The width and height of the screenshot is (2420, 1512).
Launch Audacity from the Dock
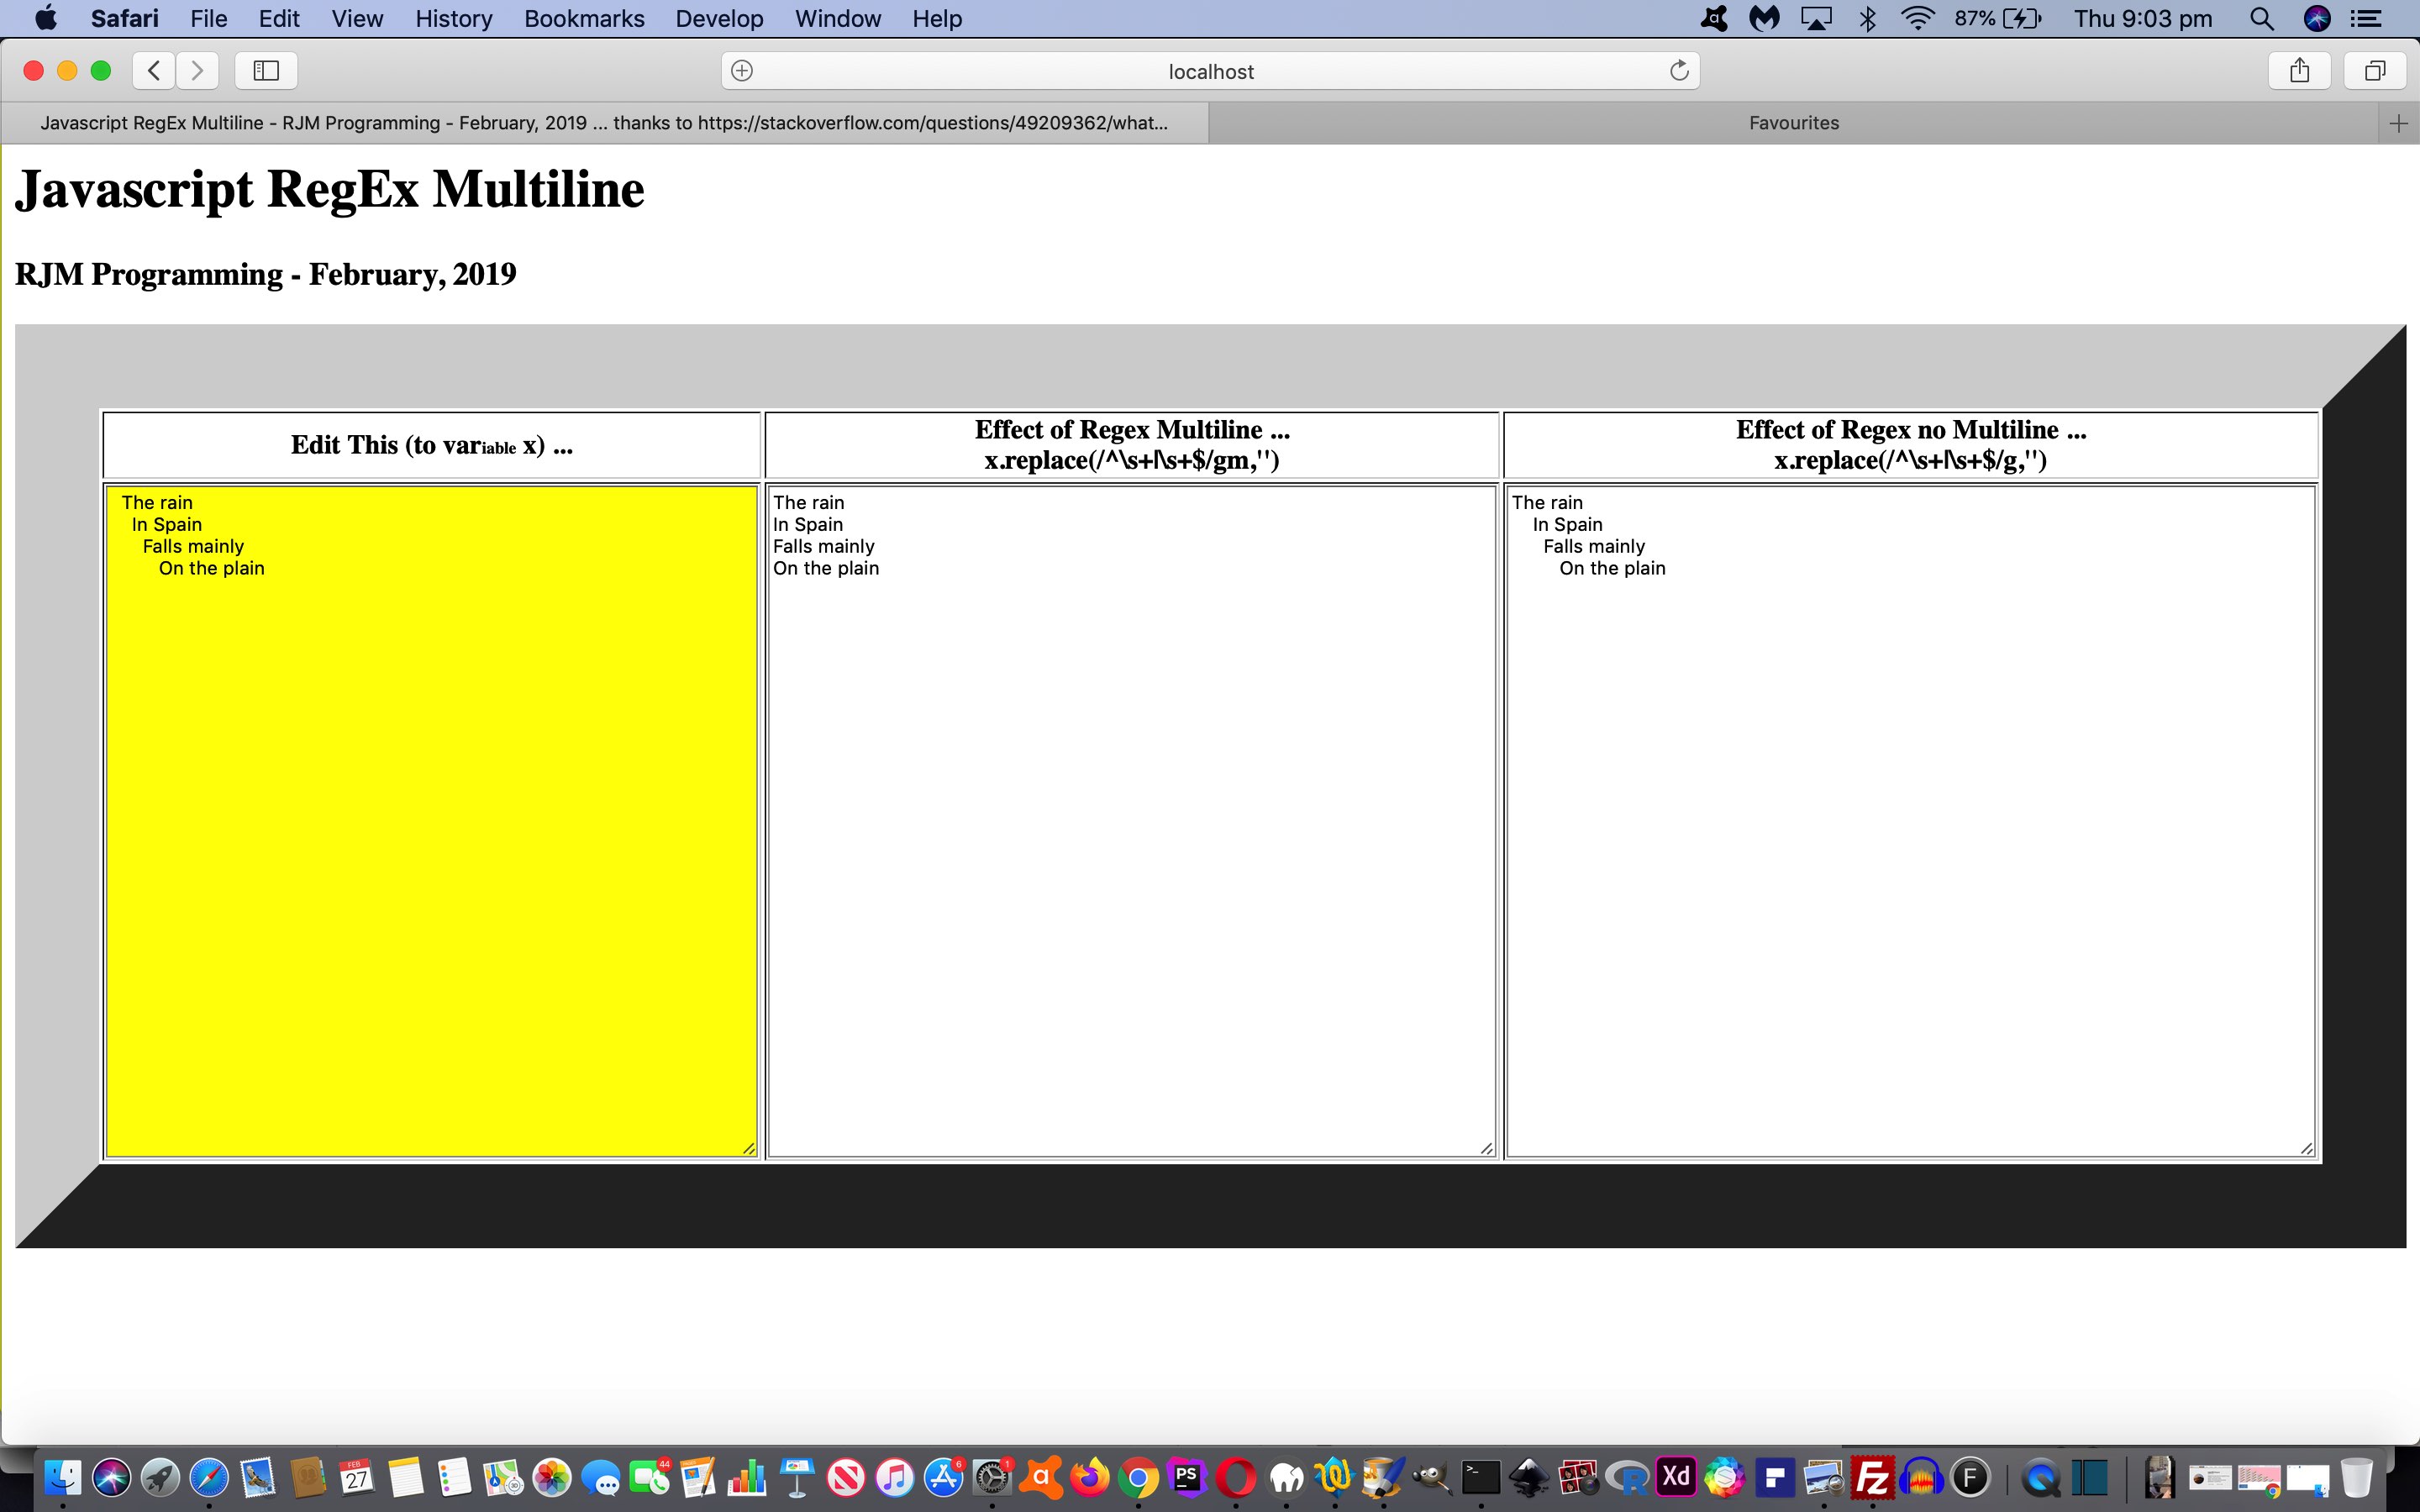1920,1478
